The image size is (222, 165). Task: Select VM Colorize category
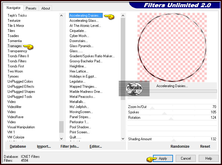click(16, 137)
